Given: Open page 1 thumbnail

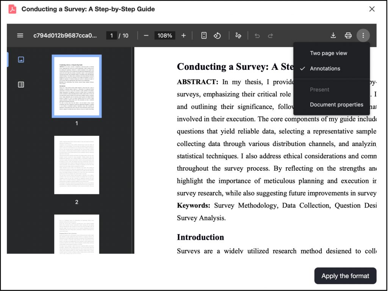Looking at the screenshot, I should (x=77, y=86).
